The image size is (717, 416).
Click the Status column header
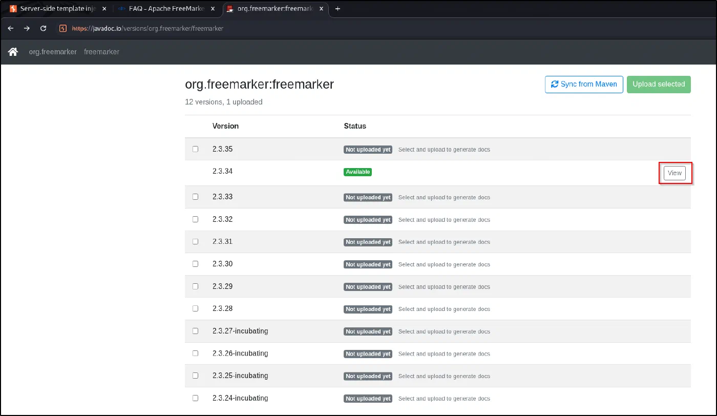click(x=355, y=126)
